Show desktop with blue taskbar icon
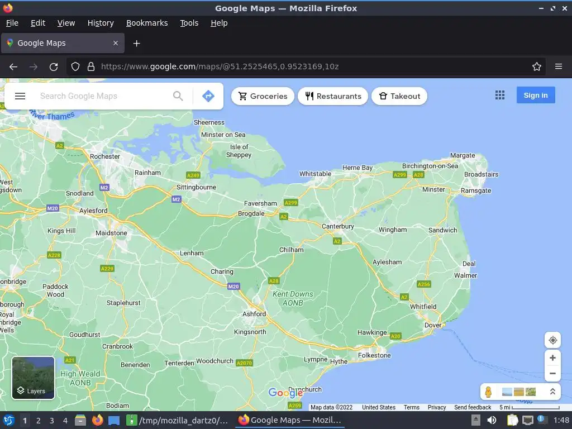Viewport: 572px width, 429px height. 114,421
